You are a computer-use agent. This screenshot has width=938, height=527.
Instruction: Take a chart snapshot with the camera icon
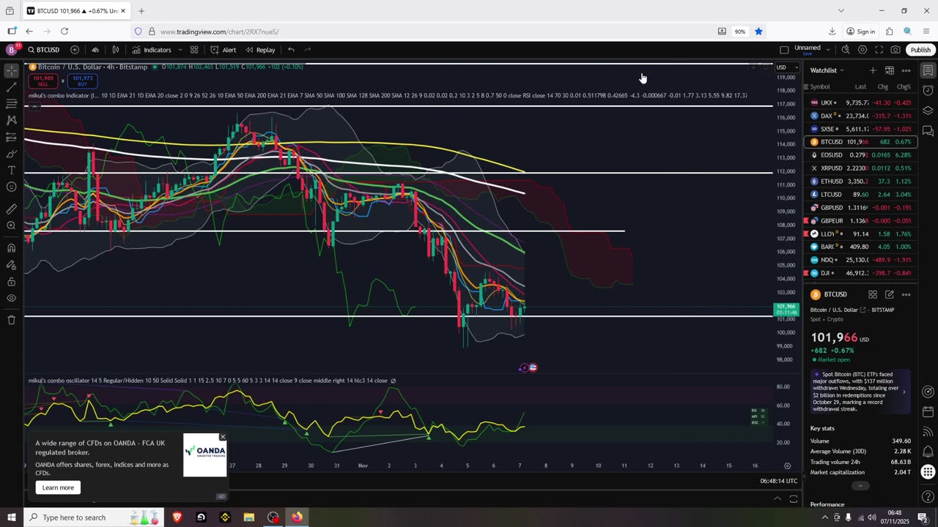(x=895, y=50)
